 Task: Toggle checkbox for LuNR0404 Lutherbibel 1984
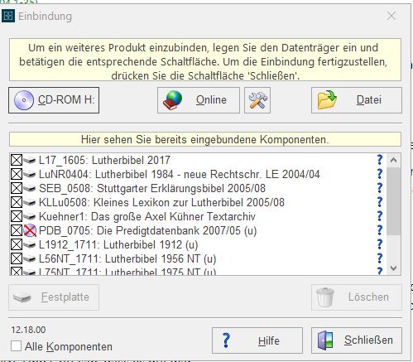click(x=17, y=174)
